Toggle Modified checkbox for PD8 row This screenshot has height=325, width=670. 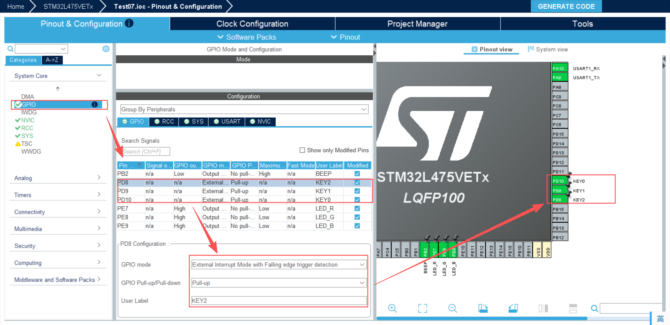click(x=357, y=182)
